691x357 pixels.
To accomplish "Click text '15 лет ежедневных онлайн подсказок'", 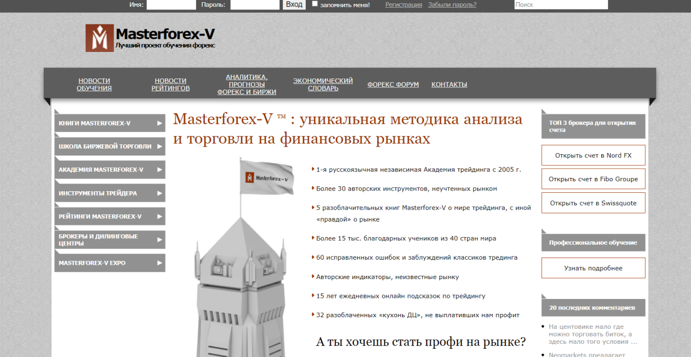I will pyautogui.click(x=401, y=296).
